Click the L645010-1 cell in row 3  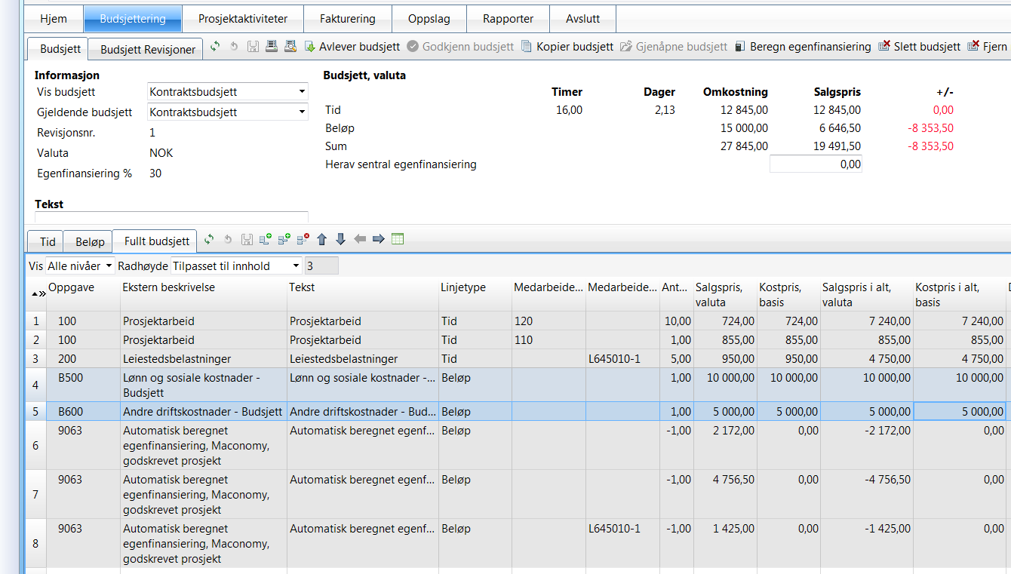(x=622, y=358)
